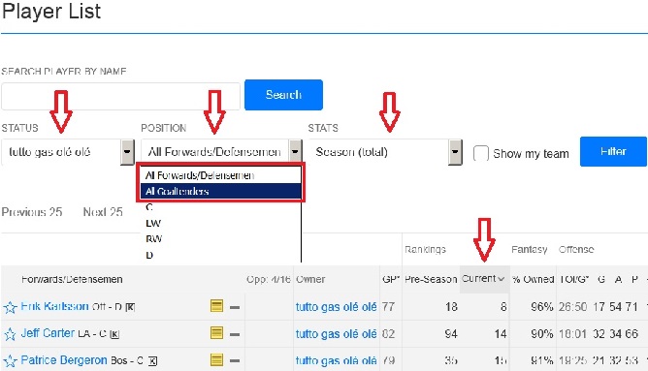Click the dash icon in Erik Karlsson's row
648x371 pixels.
coord(235,307)
